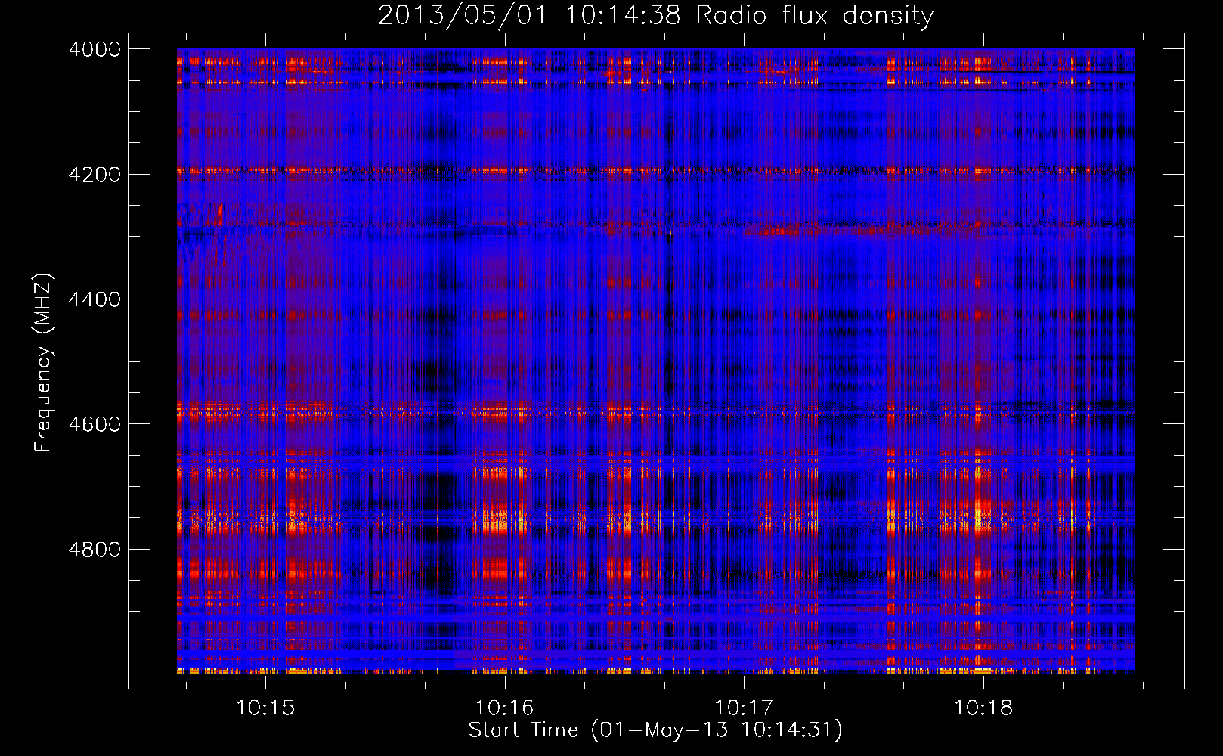The width and height of the screenshot is (1223, 756).
Task: Select the 4800 frequency tick label
Action: coord(94,550)
